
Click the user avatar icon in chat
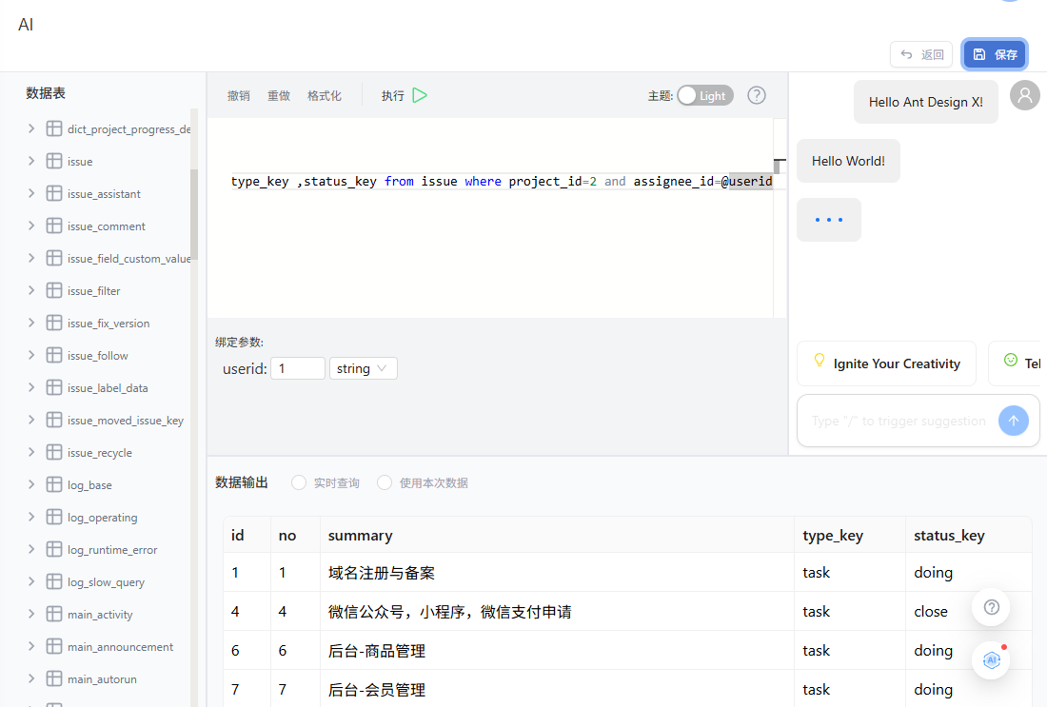[1025, 95]
